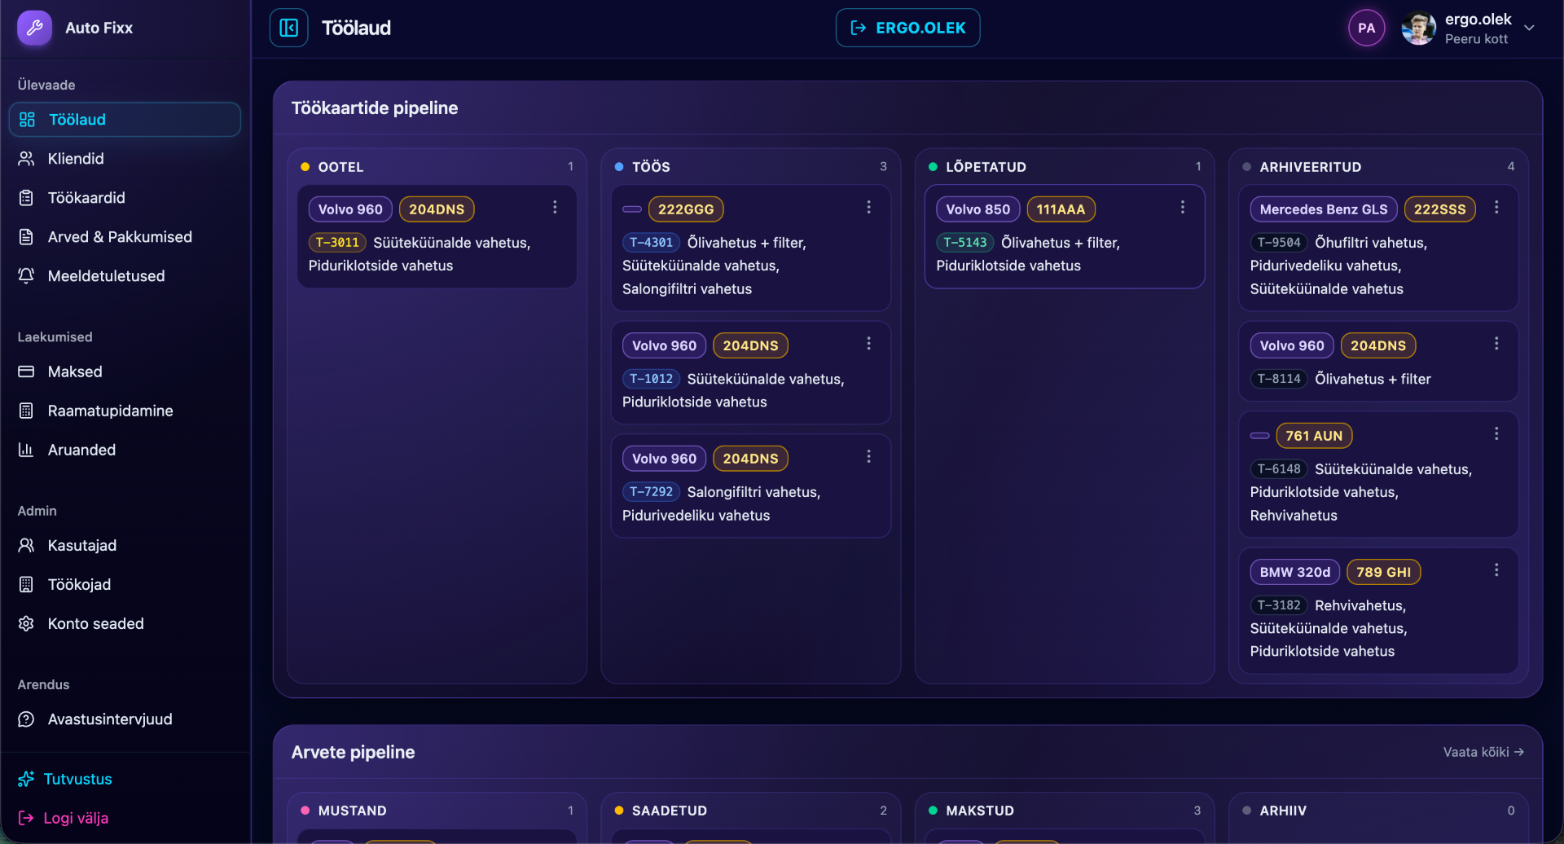This screenshot has height=844, width=1564.
Task: Click the Meeldetuletused bell icon
Action: coord(26,276)
